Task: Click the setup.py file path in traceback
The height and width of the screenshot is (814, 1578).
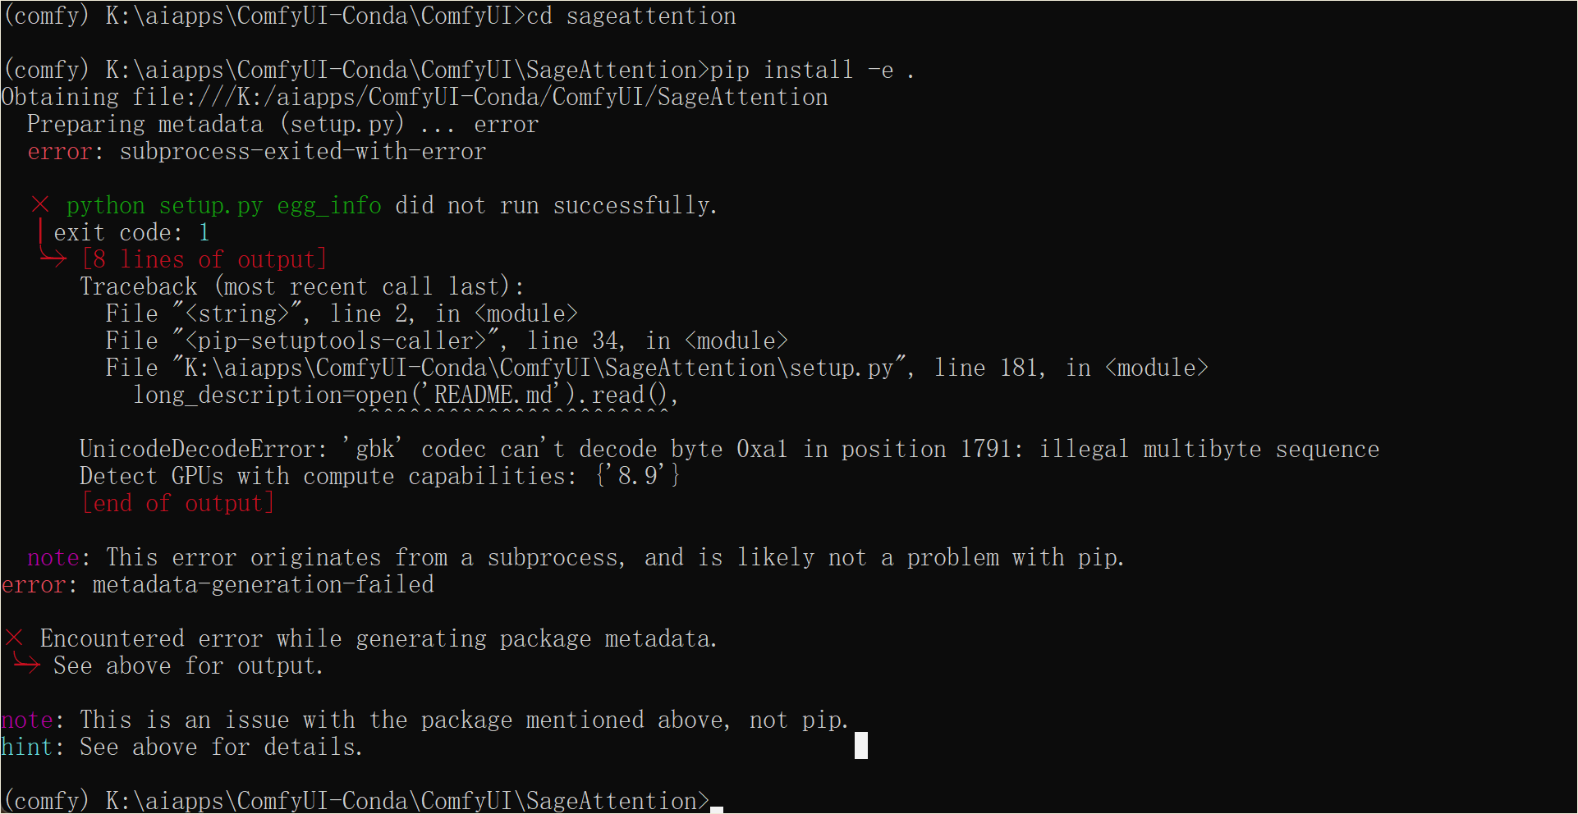Action: click(539, 368)
